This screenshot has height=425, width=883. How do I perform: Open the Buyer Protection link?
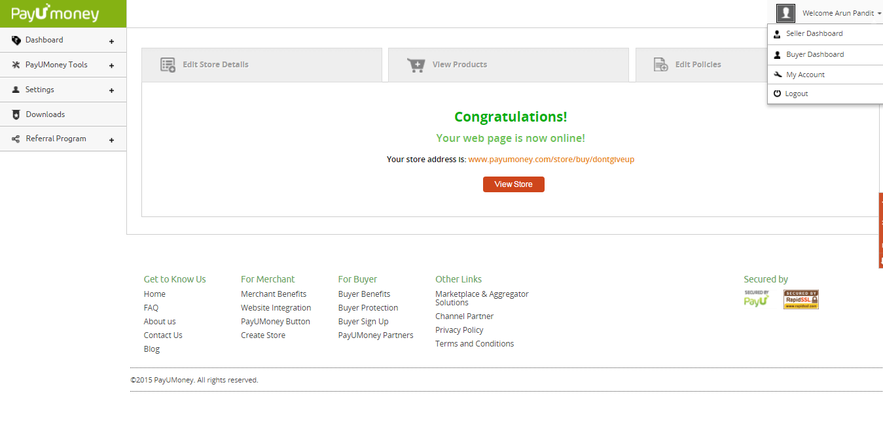(x=369, y=308)
